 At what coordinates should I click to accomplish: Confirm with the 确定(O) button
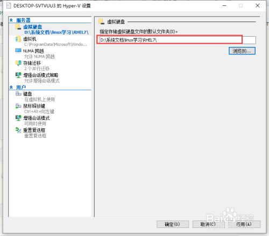[173, 224]
